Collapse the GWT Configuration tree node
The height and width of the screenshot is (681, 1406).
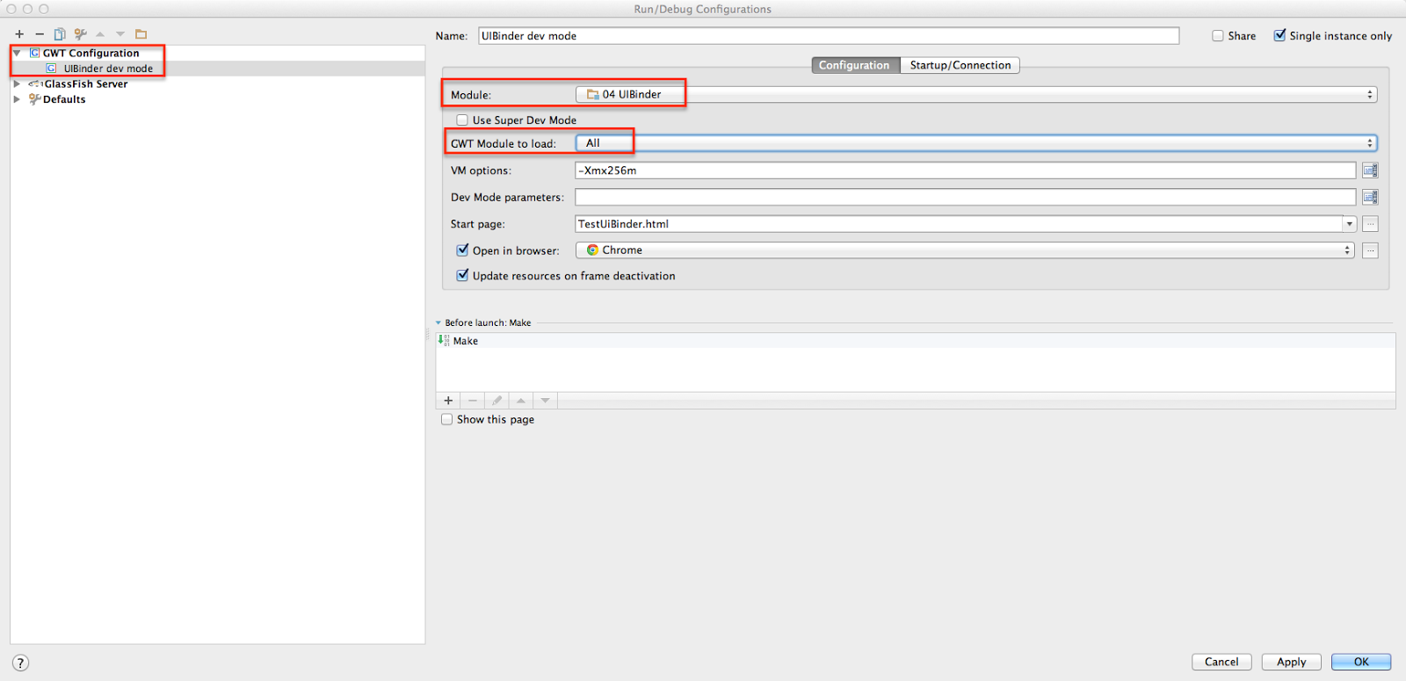(17, 53)
